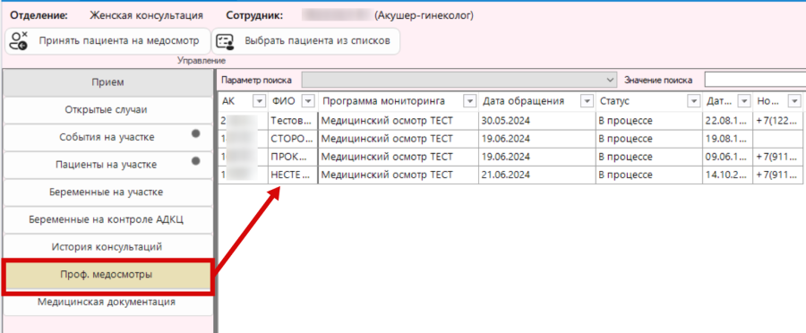The height and width of the screenshot is (333, 806).
Task: Open Пациенты на участке section
Action: point(108,165)
